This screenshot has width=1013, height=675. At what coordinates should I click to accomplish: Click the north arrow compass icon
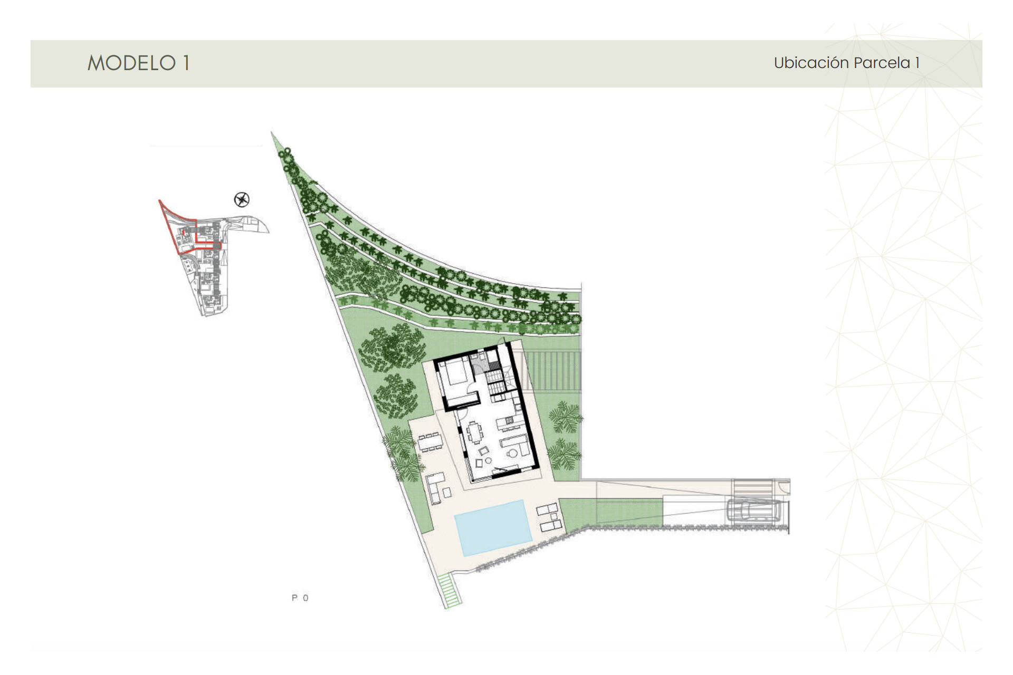[x=243, y=200]
